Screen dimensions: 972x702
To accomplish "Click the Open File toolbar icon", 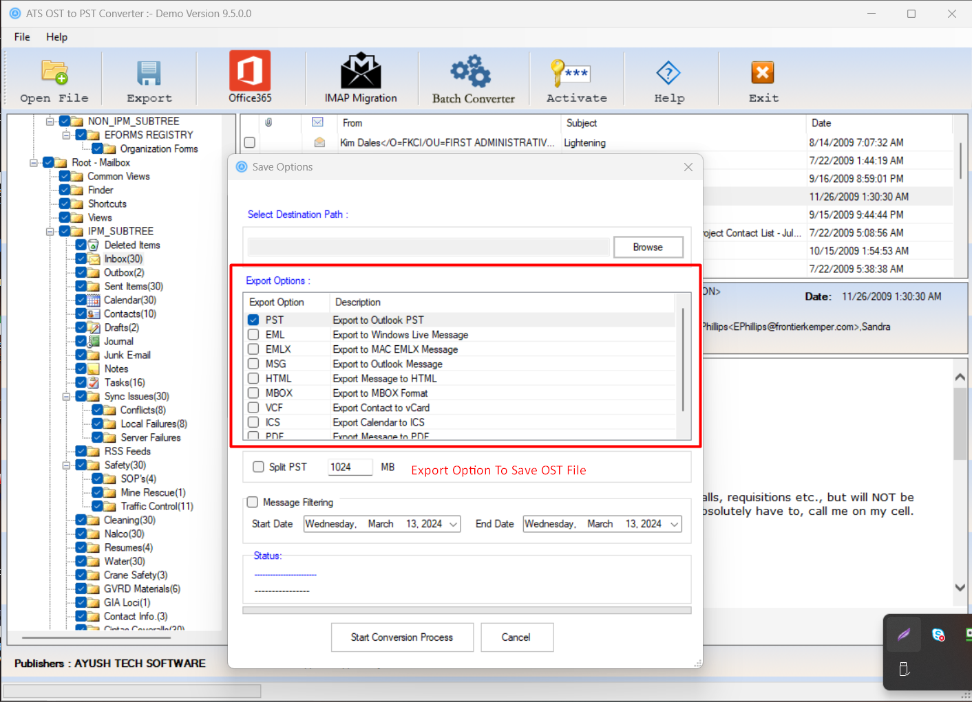I will tap(54, 72).
